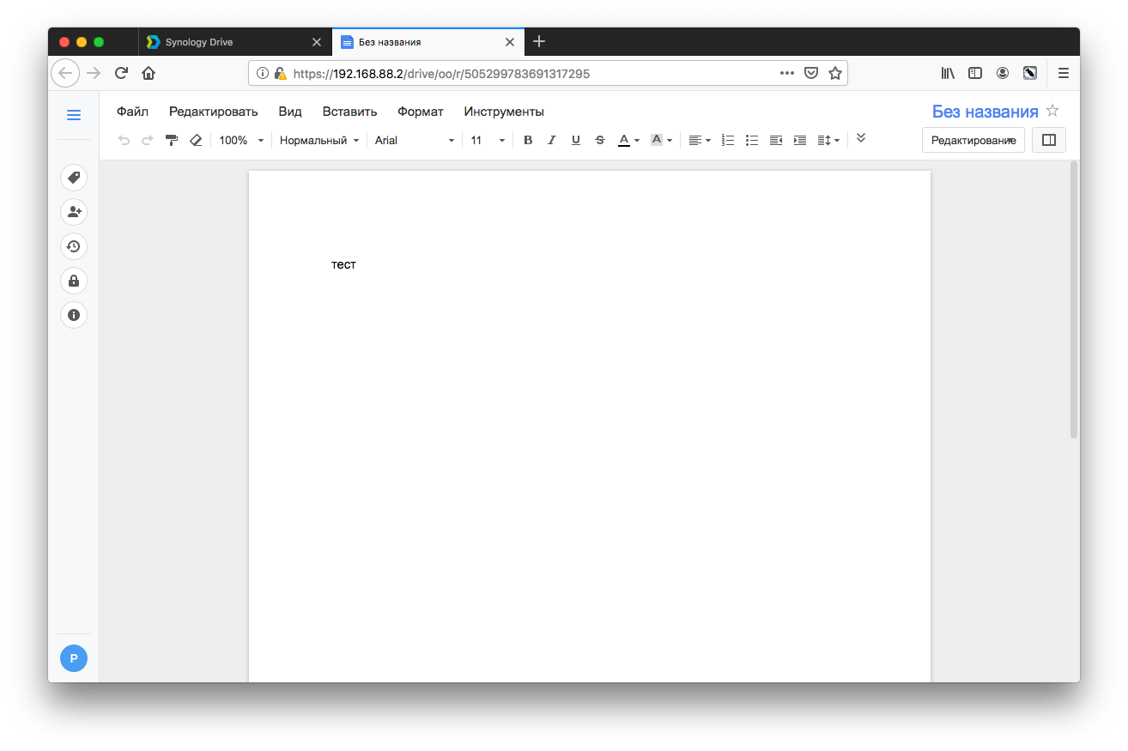The height and width of the screenshot is (751, 1128).
Task: Open the Firefox account icon
Action: [x=1003, y=74]
